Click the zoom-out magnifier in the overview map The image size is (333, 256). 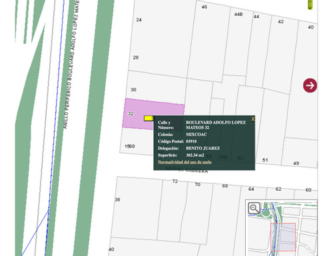click(x=254, y=208)
